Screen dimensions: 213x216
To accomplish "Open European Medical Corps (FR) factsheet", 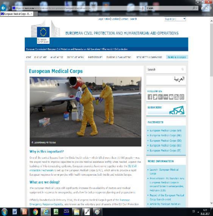I will (x=165, y=136).
